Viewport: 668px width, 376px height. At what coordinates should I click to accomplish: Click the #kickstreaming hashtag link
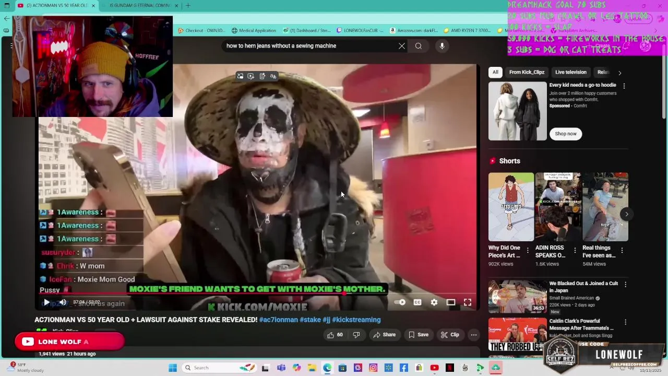click(x=356, y=320)
